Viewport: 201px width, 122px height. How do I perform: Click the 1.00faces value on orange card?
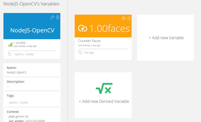point(109,28)
